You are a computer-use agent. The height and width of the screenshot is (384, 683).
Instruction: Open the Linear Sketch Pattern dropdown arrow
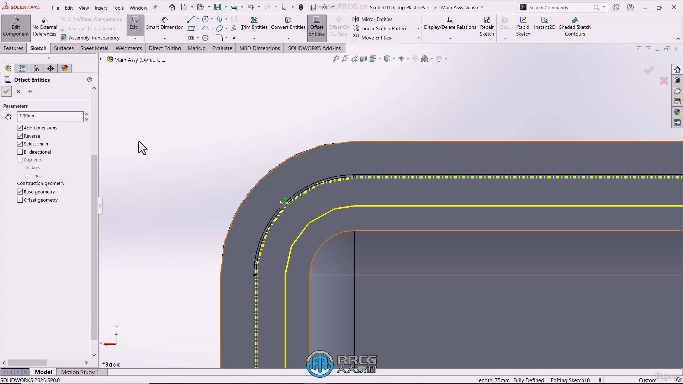pos(418,28)
